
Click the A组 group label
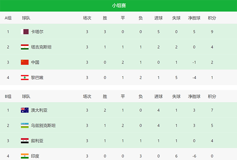pyautogui.click(x=8, y=18)
